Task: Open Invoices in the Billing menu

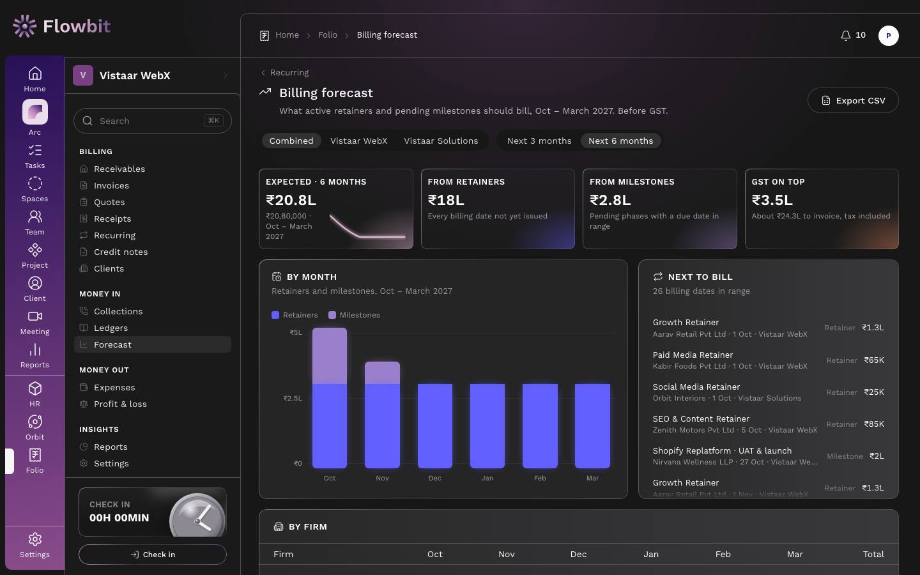Action: point(152,185)
